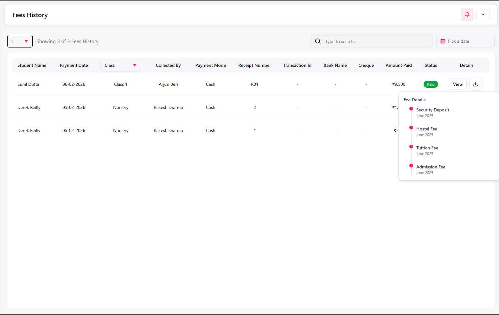Open the top-right chevron menu

(x=483, y=15)
